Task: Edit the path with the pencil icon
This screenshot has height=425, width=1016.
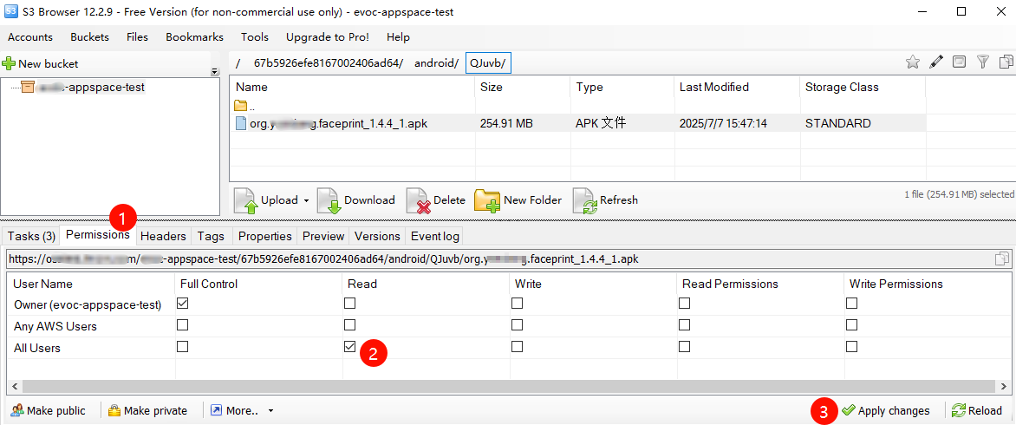Action: click(x=935, y=62)
